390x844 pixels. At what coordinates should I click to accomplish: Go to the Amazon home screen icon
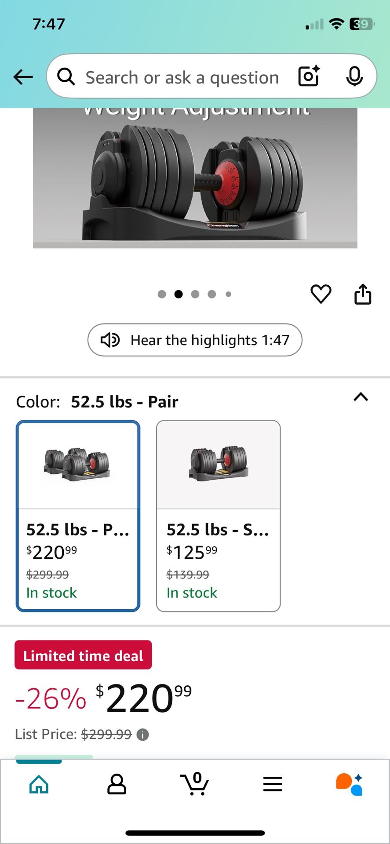tap(39, 784)
